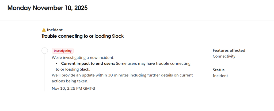The width and height of the screenshot is (274, 111).
Task: Click the Features affected heading
Action: pyautogui.click(x=229, y=50)
